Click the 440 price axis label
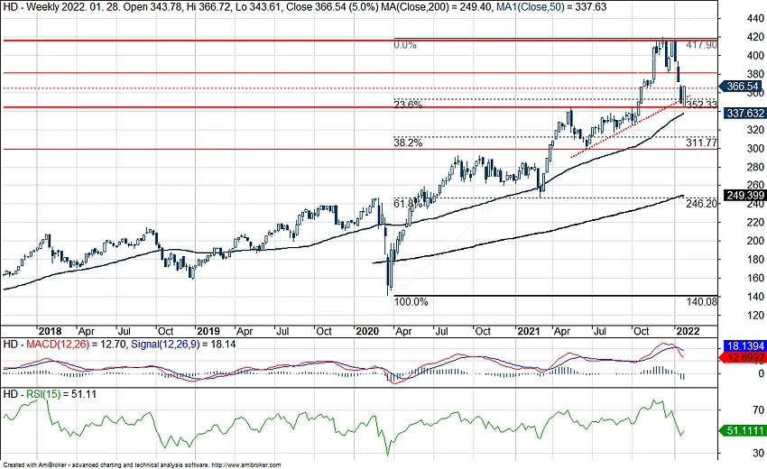Image resolution: width=767 pixels, height=469 pixels. 756,18
